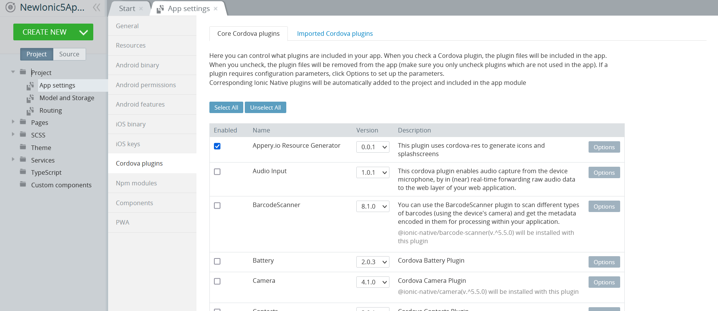
Task: Open the Npm modules section
Action: (152, 183)
